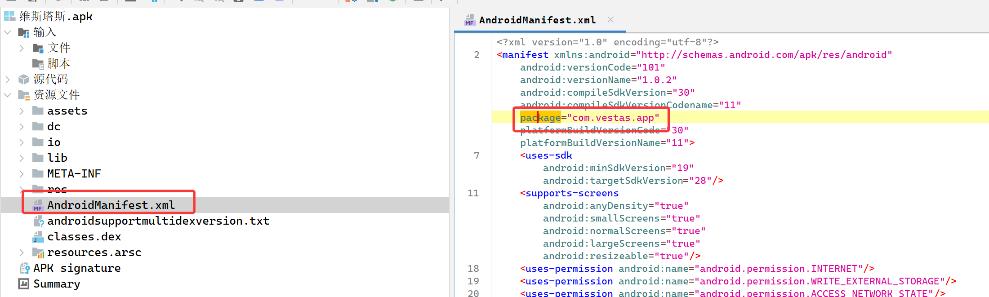Click the android:targetSdkVersion="28" line
Image resolution: width=989 pixels, height=297 pixels.
click(633, 181)
